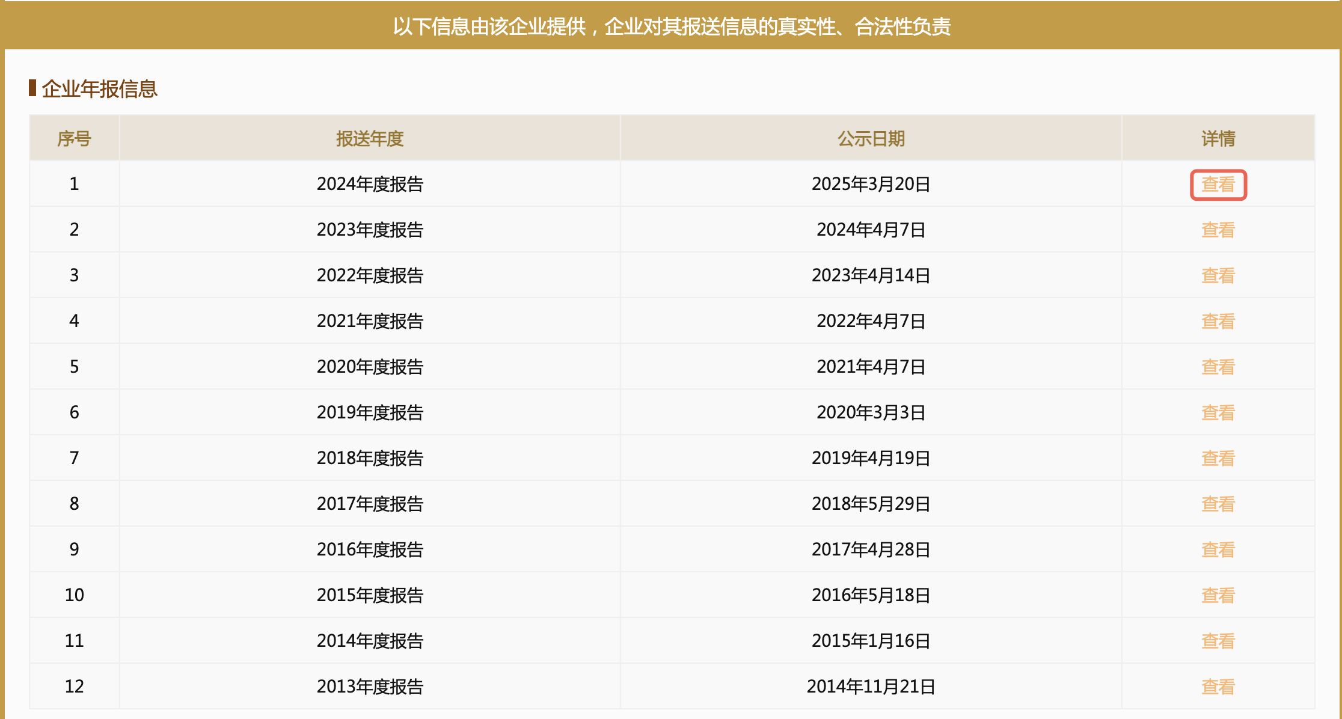Image resolution: width=1342 pixels, height=719 pixels.
Task: Click the date 2024年4月7日
Action: click(x=871, y=230)
